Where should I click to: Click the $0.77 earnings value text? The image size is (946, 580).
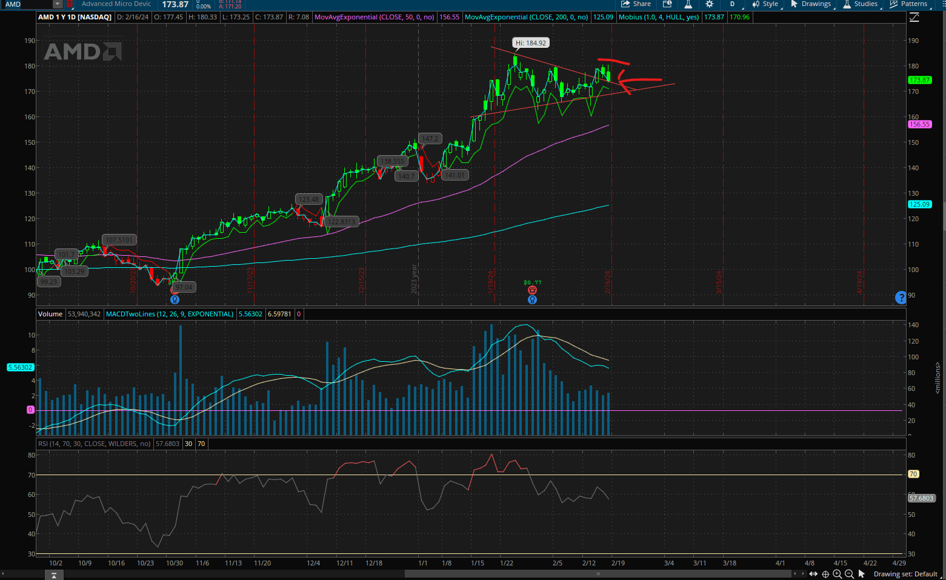tap(533, 282)
